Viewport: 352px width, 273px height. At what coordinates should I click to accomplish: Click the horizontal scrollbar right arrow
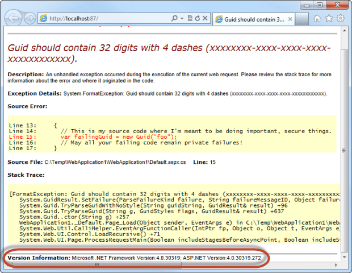[336, 265]
